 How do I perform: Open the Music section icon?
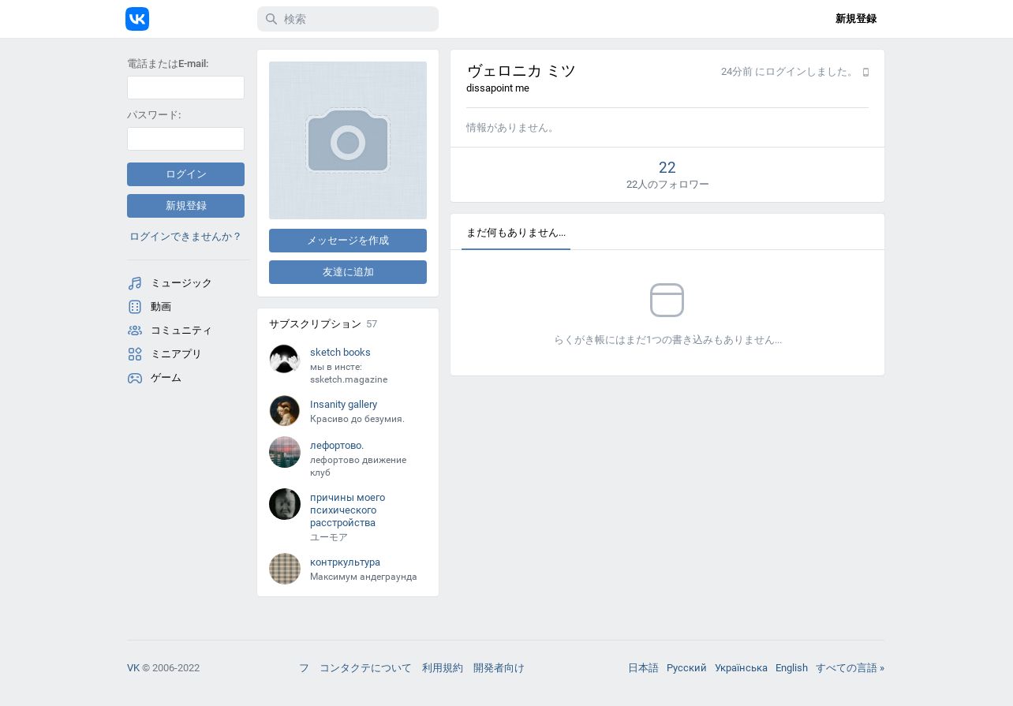(135, 283)
